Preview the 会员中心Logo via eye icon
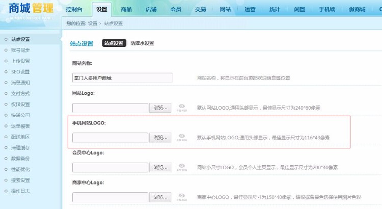The height and width of the screenshot is (209, 382). click(182, 167)
